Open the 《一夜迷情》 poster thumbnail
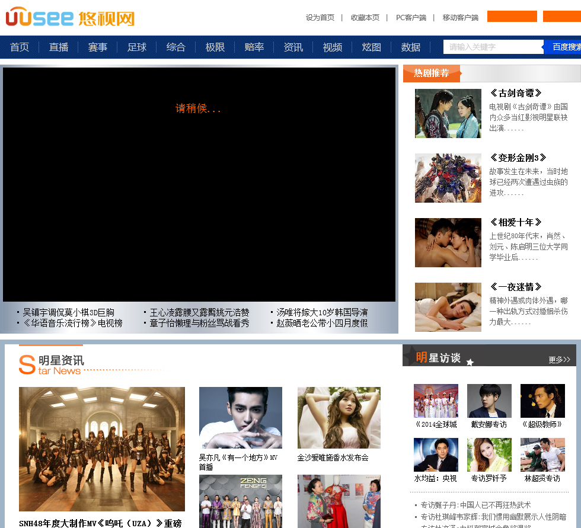 click(448, 308)
